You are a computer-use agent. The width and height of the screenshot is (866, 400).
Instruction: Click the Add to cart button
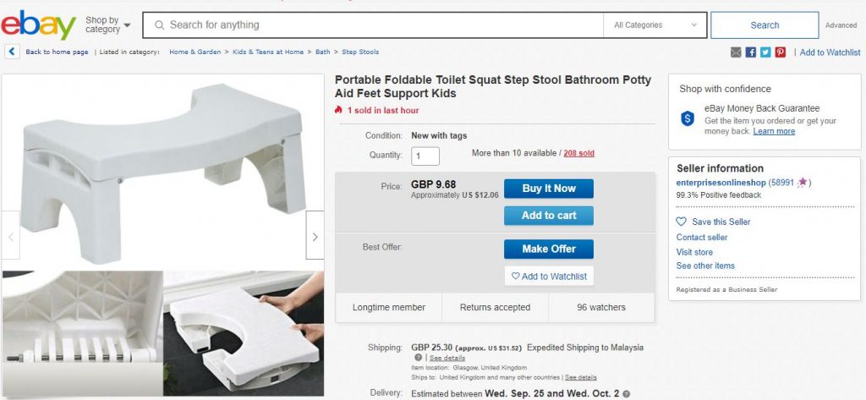pyautogui.click(x=548, y=216)
